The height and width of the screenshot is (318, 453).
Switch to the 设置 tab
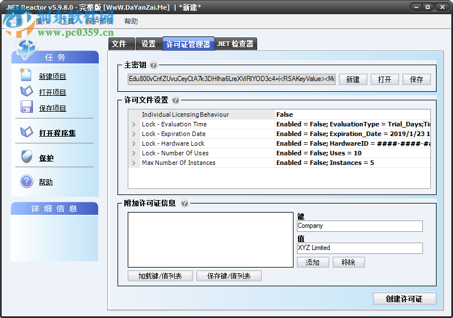tap(149, 44)
